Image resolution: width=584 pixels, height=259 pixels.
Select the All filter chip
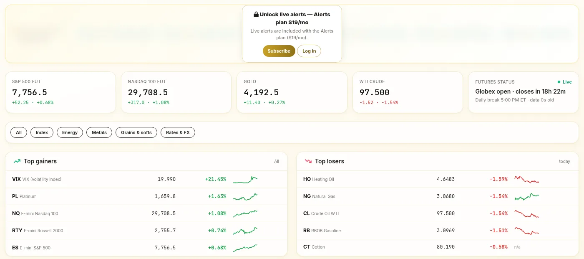coord(19,132)
